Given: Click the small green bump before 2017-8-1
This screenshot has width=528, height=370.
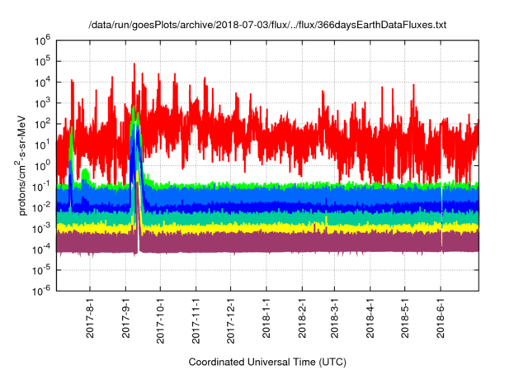Looking at the screenshot, I should (85, 175).
